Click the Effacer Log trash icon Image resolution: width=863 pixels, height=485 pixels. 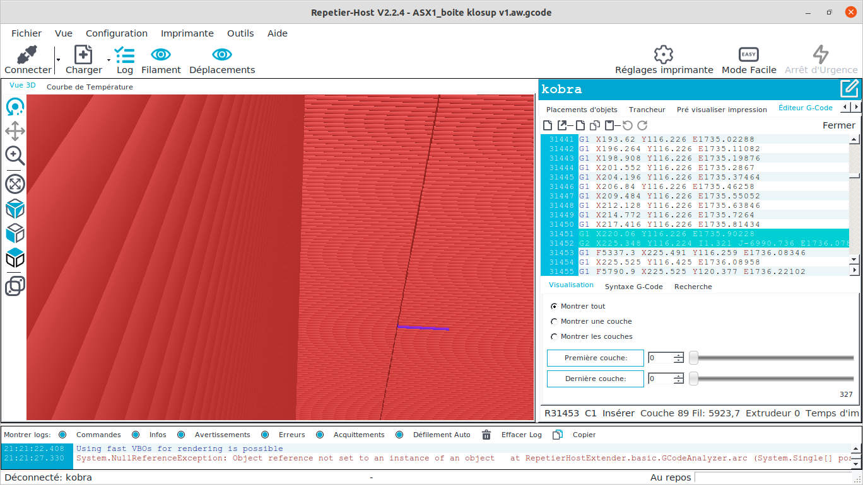tap(486, 435)
